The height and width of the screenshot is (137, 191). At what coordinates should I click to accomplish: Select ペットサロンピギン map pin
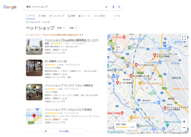click(136, 65)
